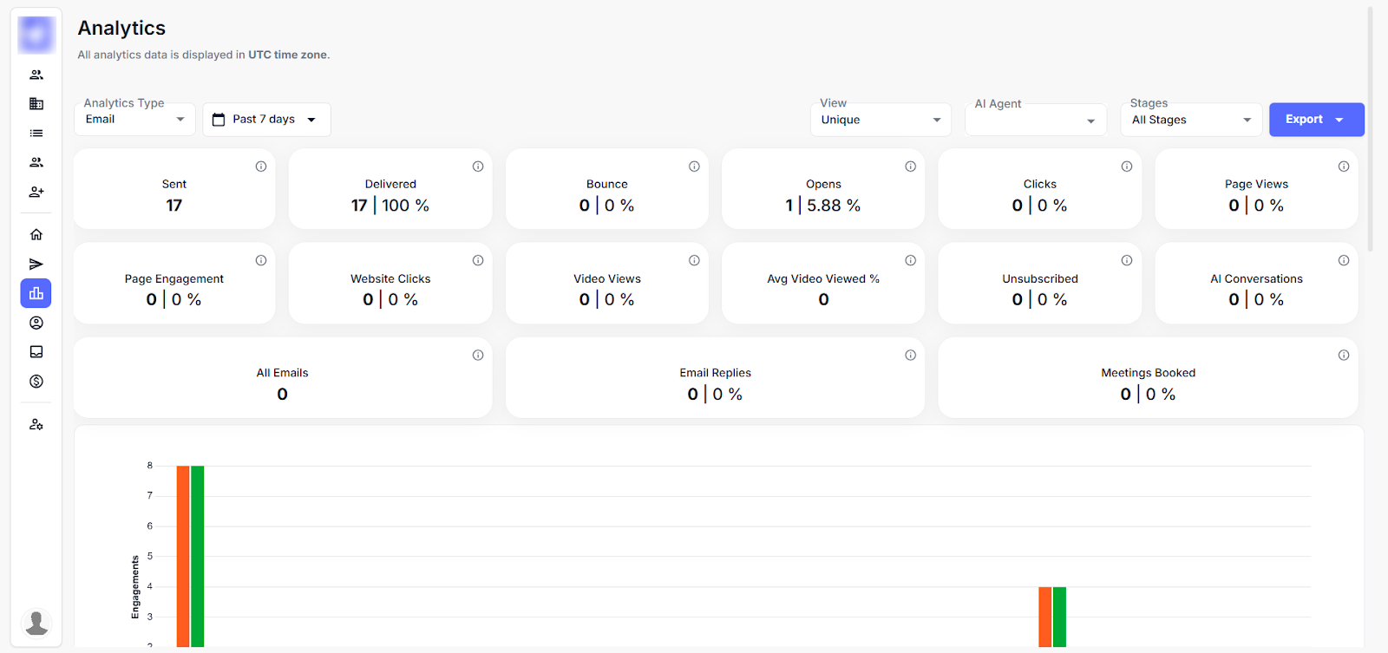Screen dimensions: 1388x653
Task: Expand the Past 7 days date selector
Action: pyautogui.click(x=266, y=120)
